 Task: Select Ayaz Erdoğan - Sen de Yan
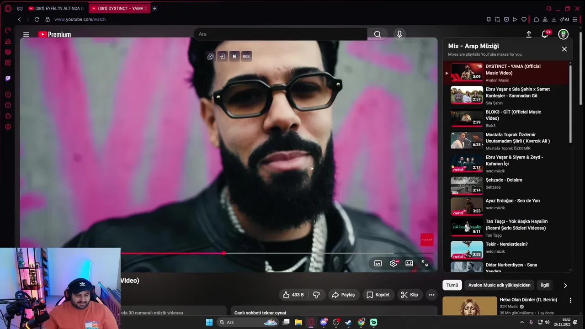point(506,206)
